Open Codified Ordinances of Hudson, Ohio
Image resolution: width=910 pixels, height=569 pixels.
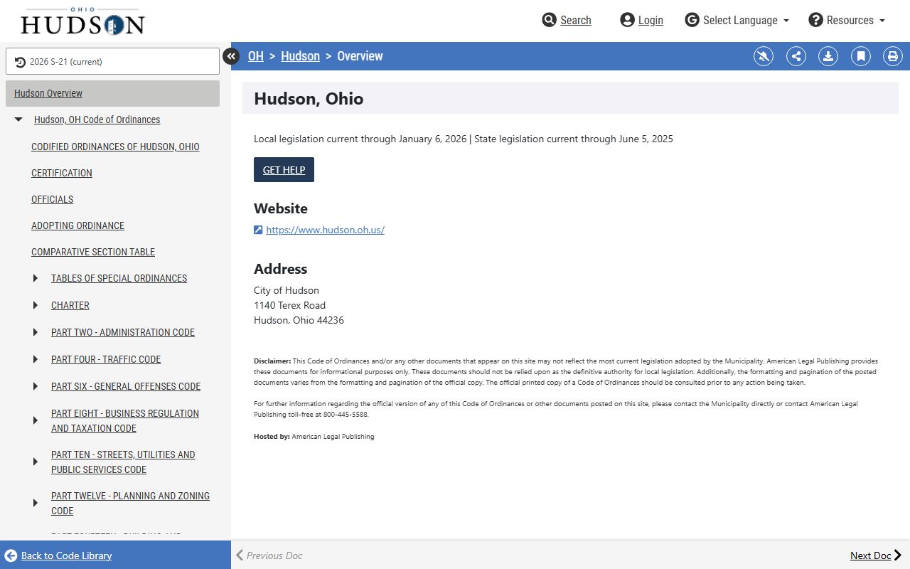pos(115,147)
